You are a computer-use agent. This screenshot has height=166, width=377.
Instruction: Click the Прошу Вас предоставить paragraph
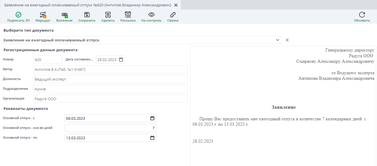tap(279, 122)
